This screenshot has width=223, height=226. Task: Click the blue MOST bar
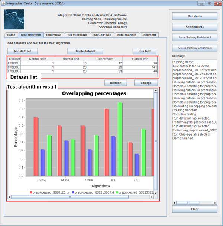click(x=66, y=158)
